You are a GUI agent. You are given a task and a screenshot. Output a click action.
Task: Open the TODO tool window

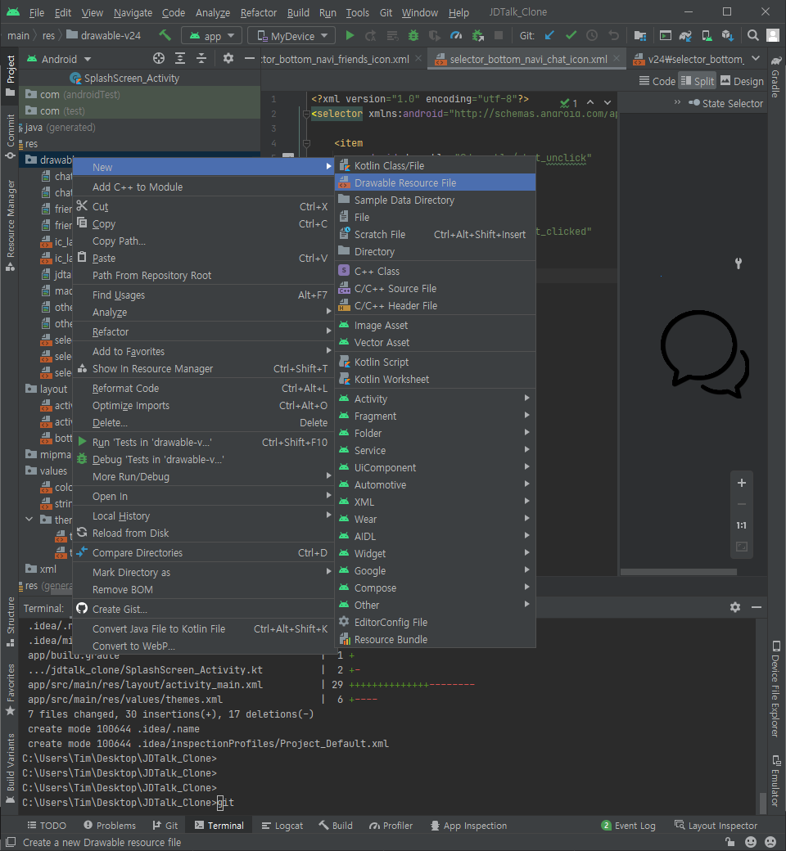(x=47, y=826)
